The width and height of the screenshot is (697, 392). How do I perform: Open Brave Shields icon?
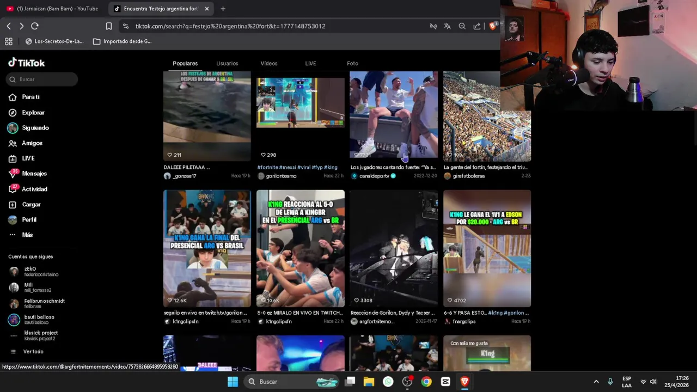pos(493,26)
